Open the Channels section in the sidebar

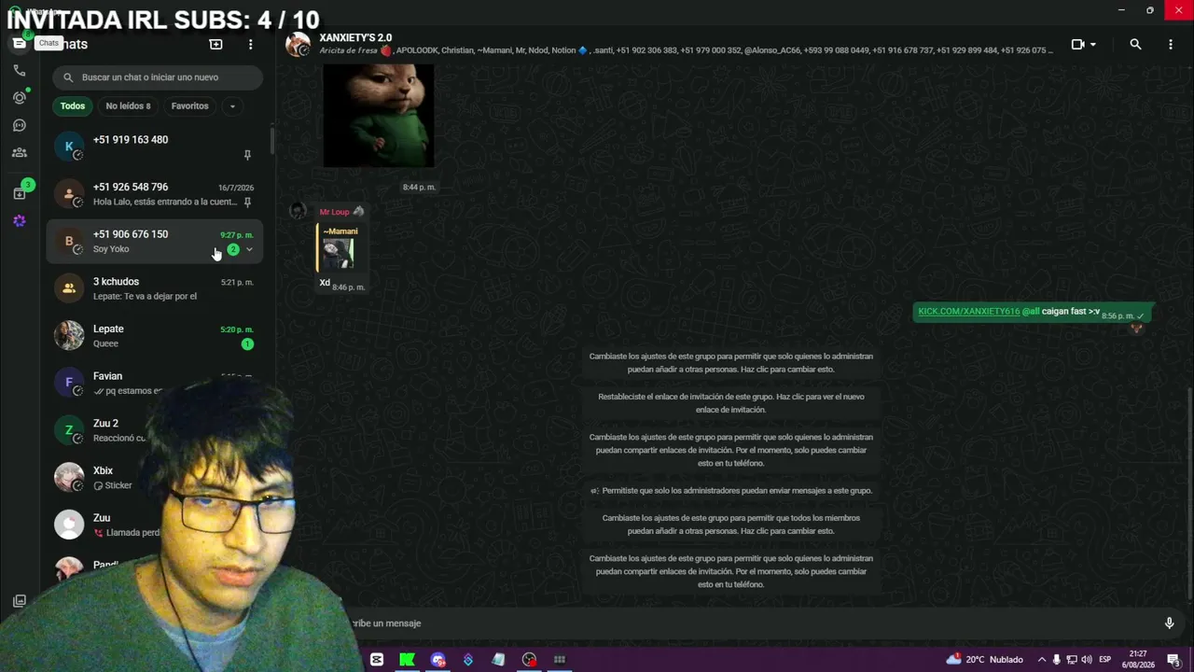coord(19,125)
